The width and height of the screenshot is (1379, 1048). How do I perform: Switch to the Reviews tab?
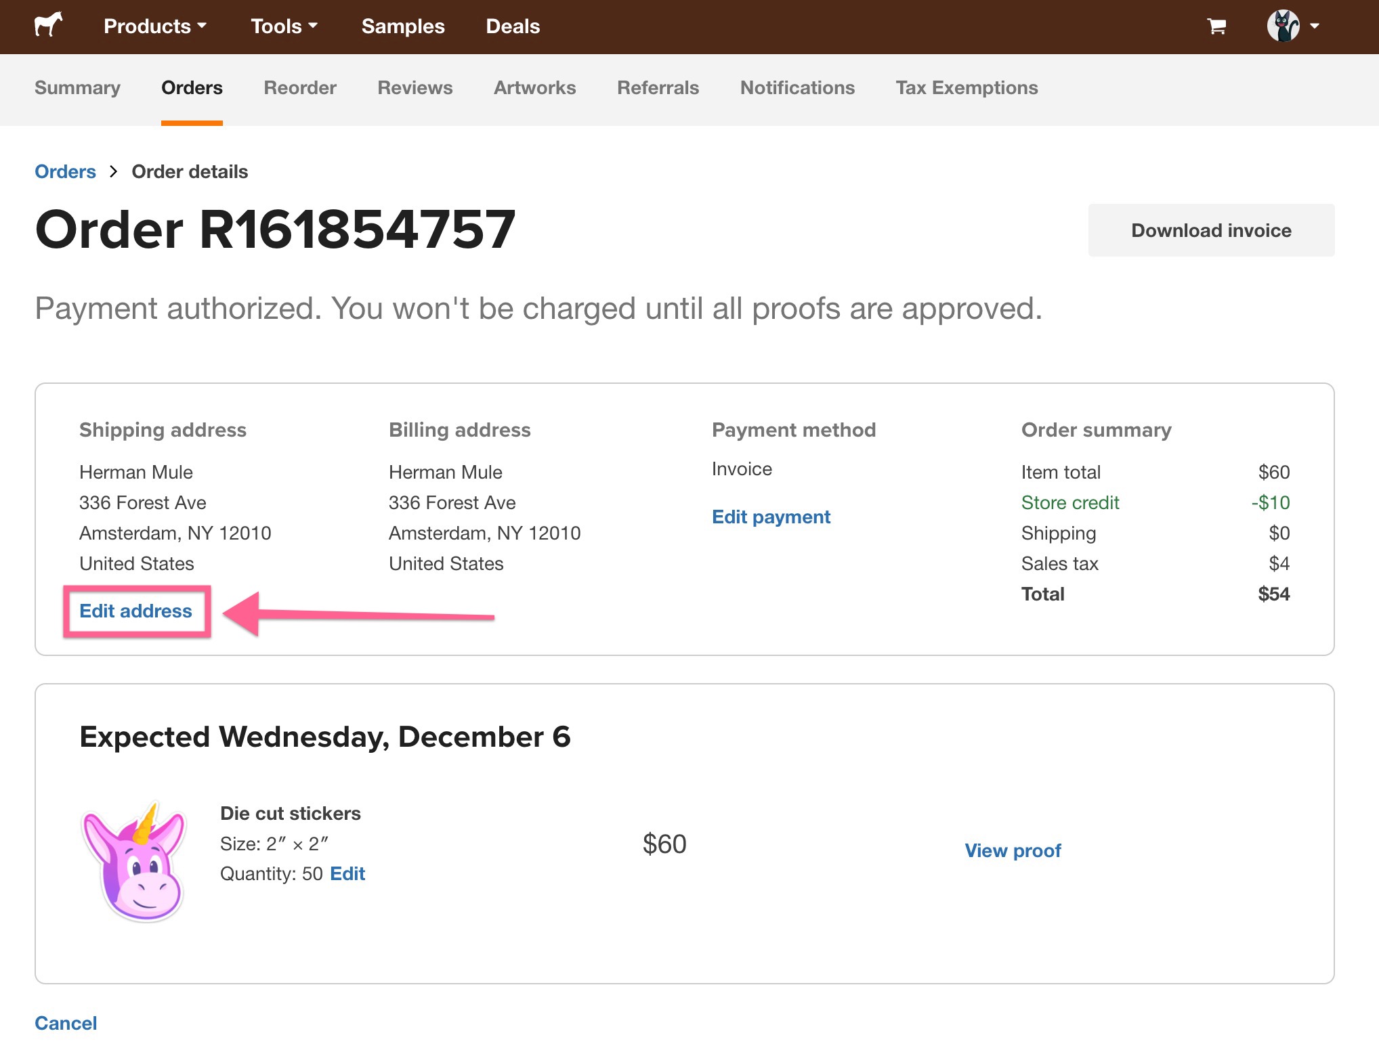pos(415,87)
